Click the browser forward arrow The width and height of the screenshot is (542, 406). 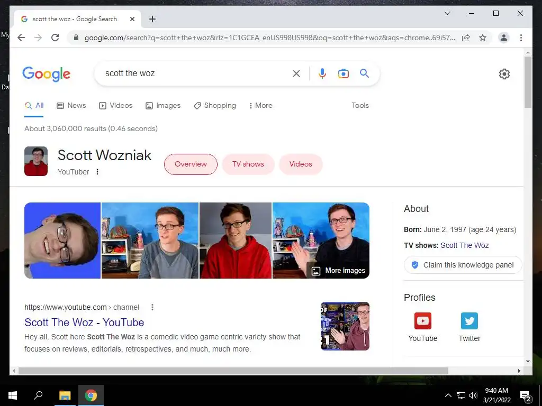coord(38,38)
